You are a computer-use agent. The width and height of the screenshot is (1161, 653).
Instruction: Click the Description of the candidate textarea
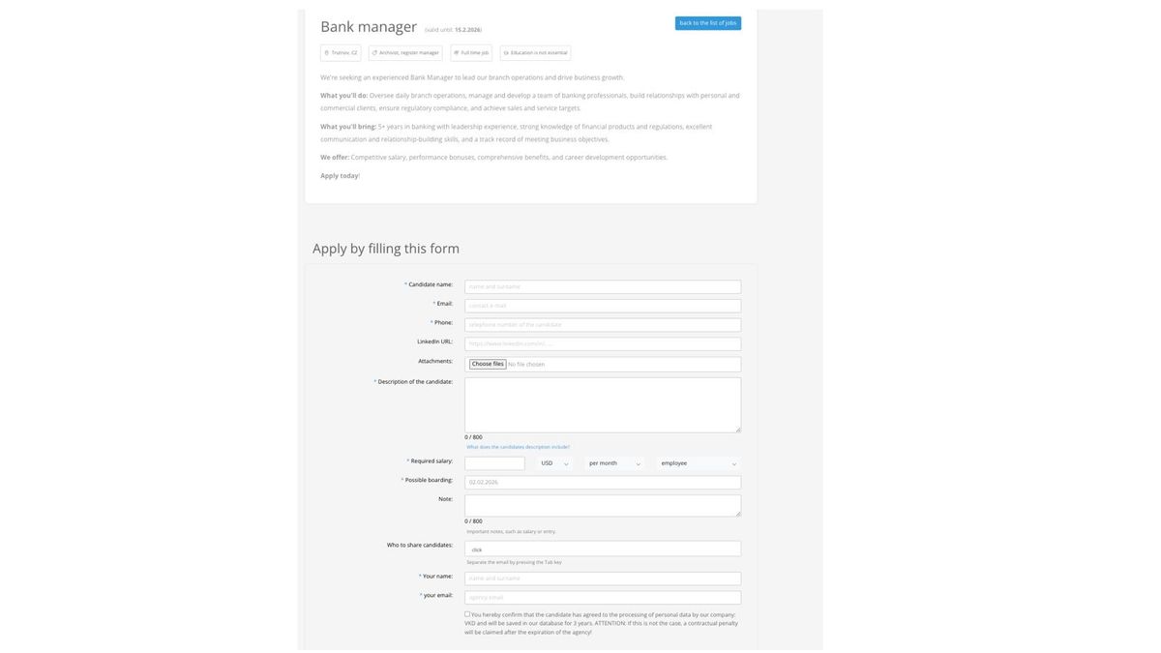603,405
